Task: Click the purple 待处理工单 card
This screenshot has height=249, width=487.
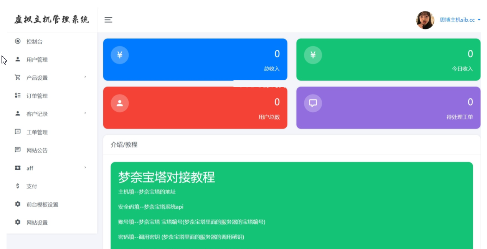Action: click(x=388, y=107)
